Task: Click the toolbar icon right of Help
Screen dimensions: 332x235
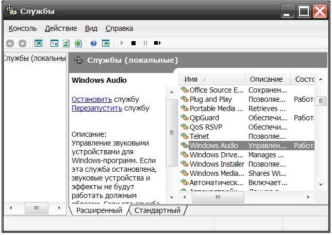Action: coord(106,43)
